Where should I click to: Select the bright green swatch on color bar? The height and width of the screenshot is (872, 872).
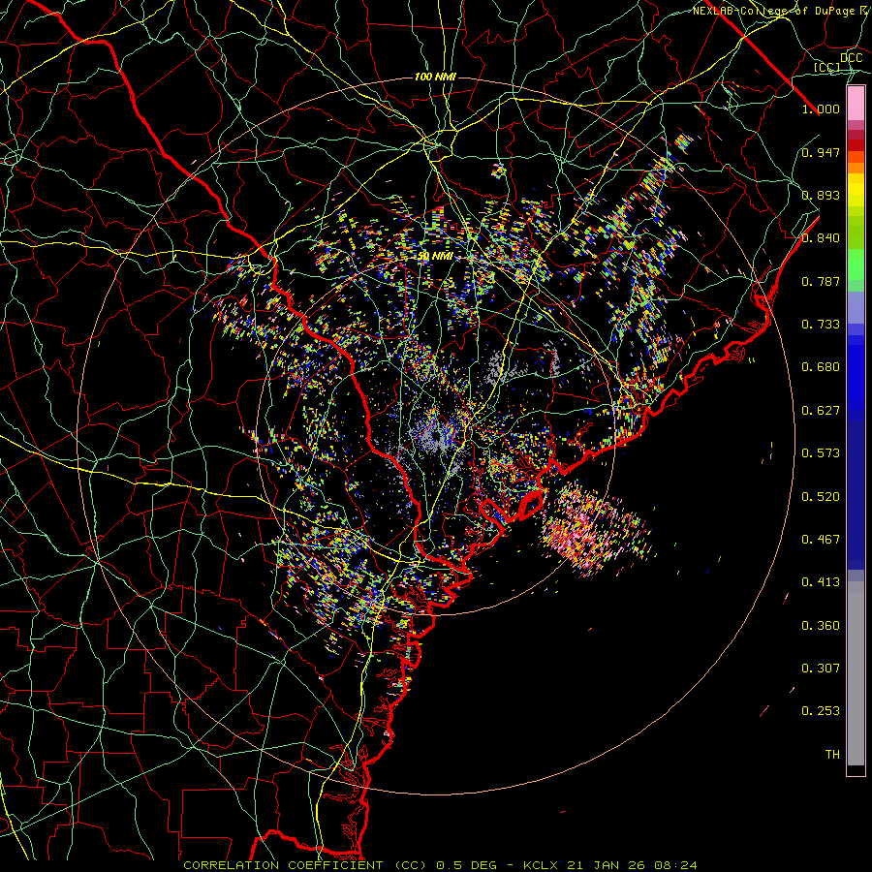point(856,265)
